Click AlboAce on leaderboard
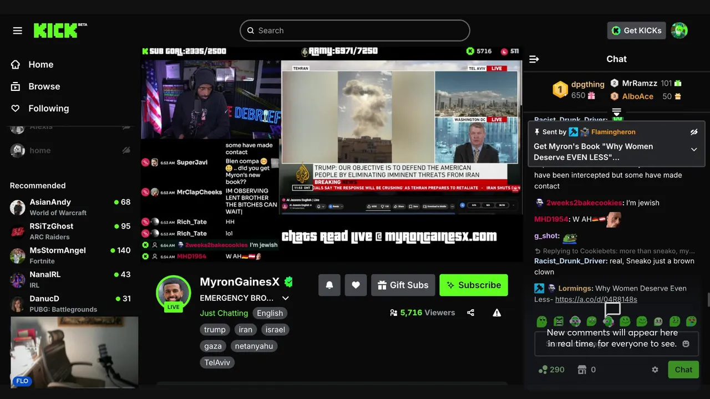710x399 pixels. pos(638,96)
